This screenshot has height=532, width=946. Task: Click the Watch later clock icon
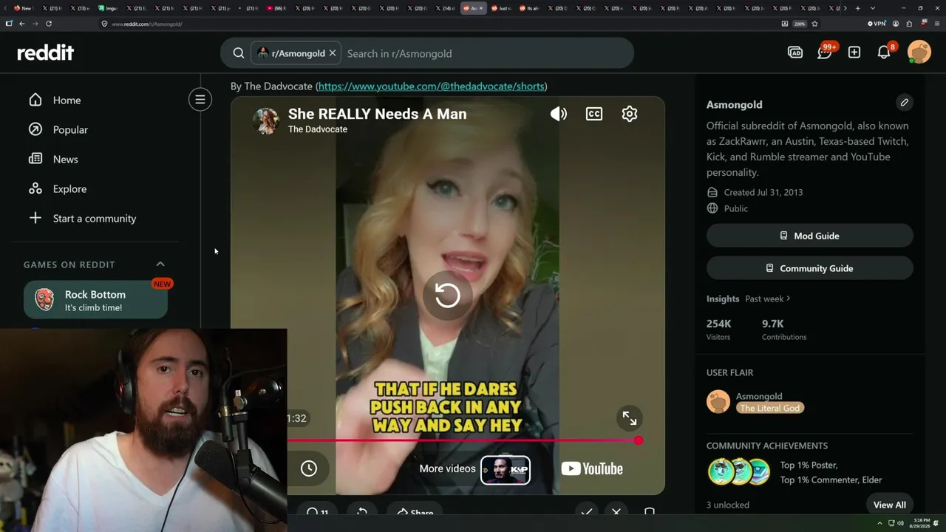[309, 468]
